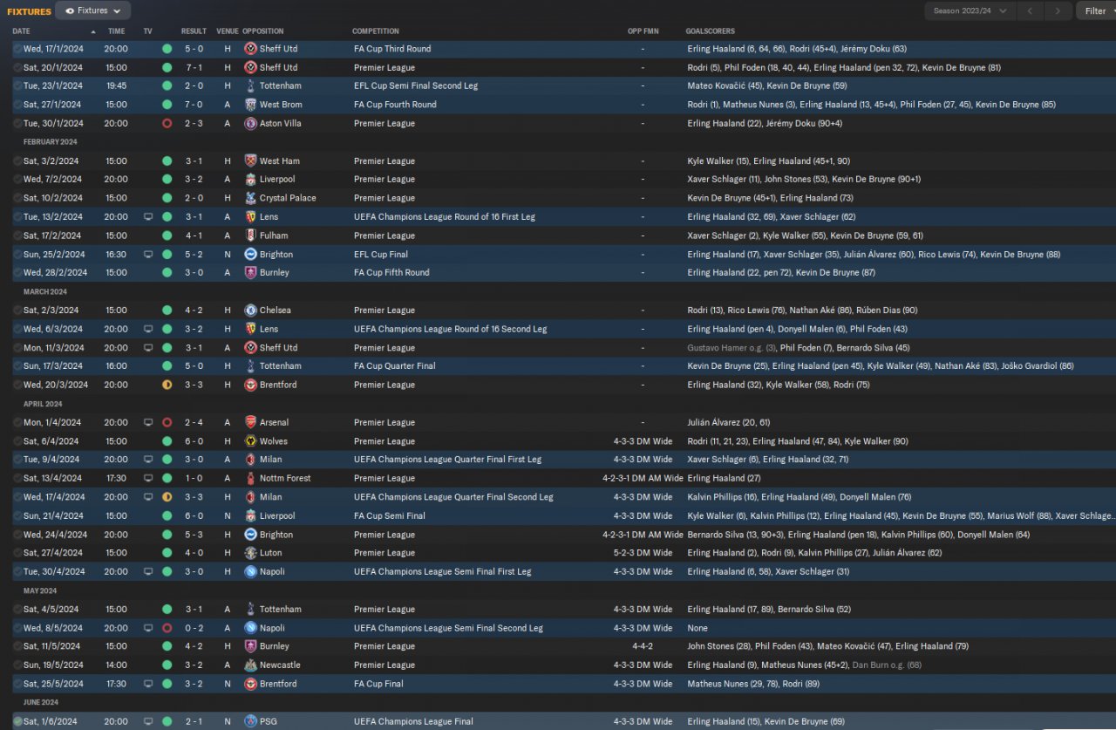Select the 2 - 4 result against Arsenal

[194, 422]
